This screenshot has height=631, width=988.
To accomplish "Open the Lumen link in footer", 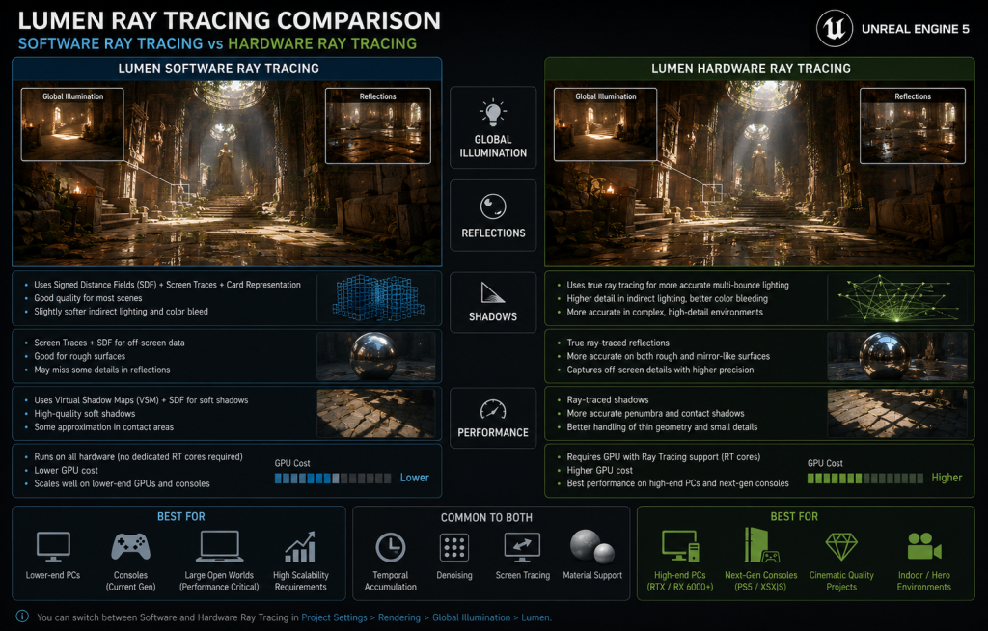I will (x=536, y=617).
